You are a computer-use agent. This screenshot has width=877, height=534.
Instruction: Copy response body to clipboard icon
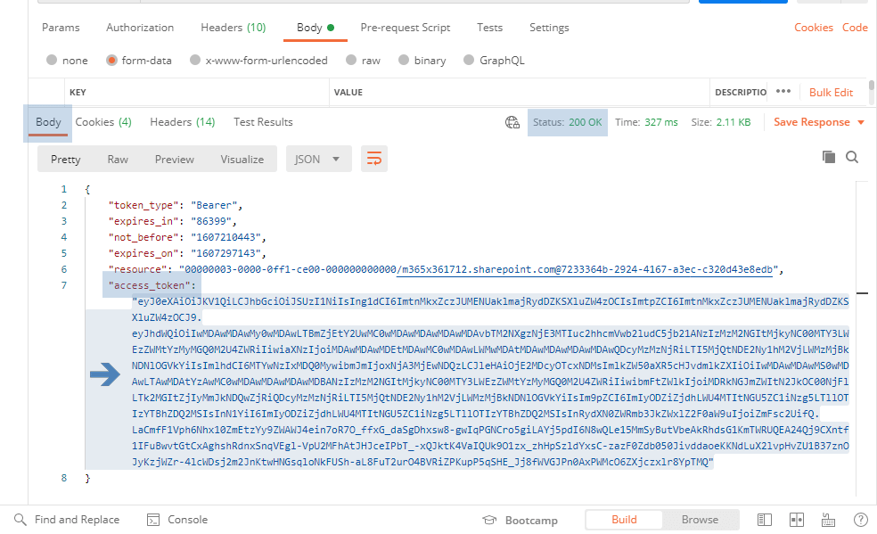[829, 157]
